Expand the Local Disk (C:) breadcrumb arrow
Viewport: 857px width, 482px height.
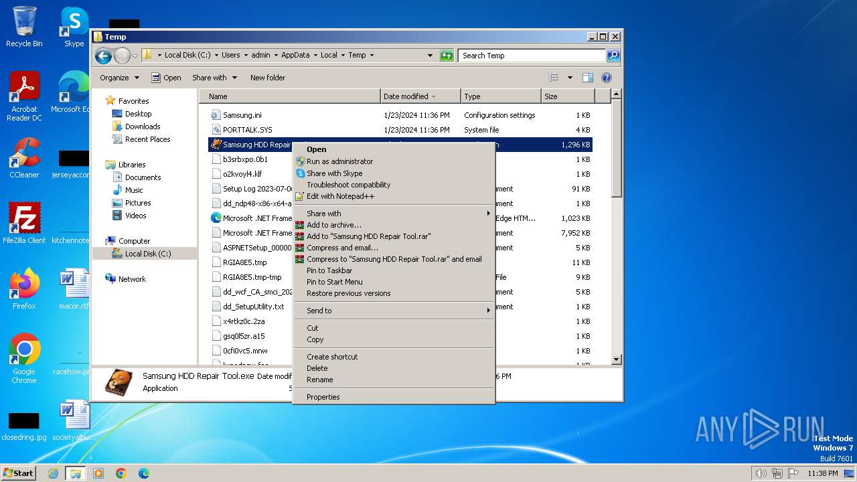[216, 56]
